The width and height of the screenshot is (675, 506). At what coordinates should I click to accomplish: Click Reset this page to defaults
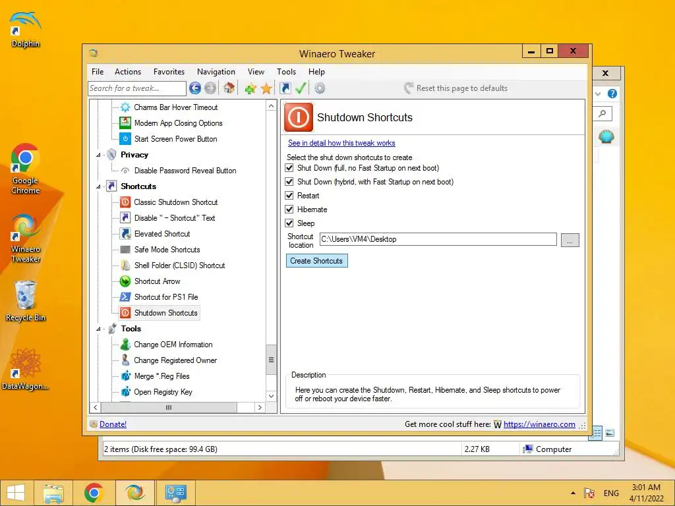coord(456,88)
